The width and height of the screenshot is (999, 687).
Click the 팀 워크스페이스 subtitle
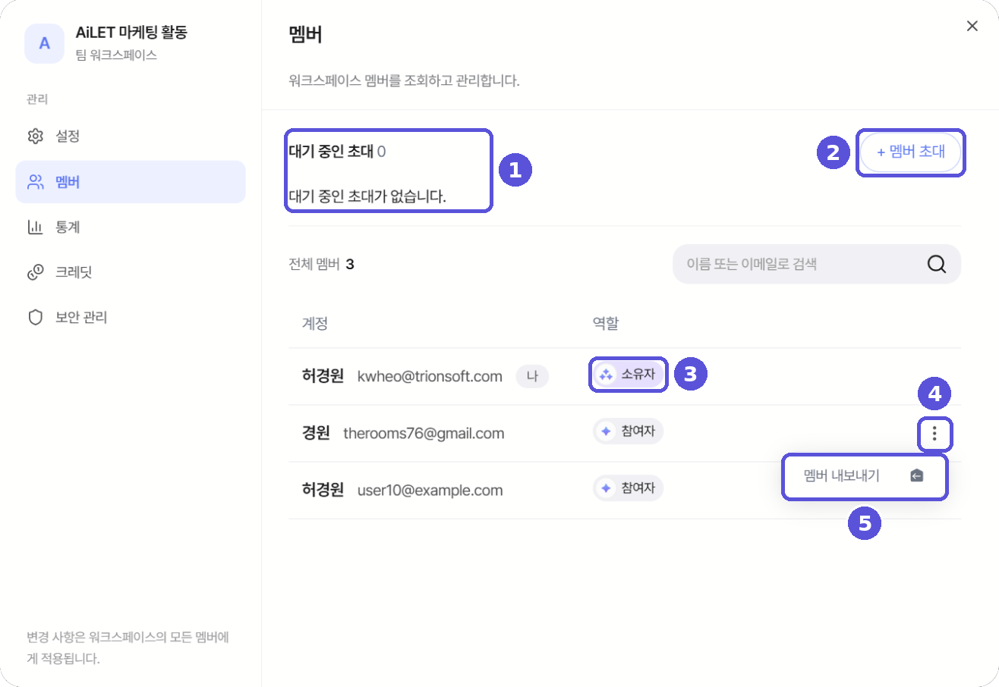116,55
